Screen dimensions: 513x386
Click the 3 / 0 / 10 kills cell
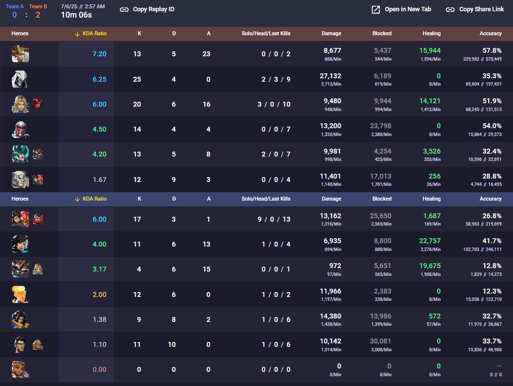(x=274, y=104)
